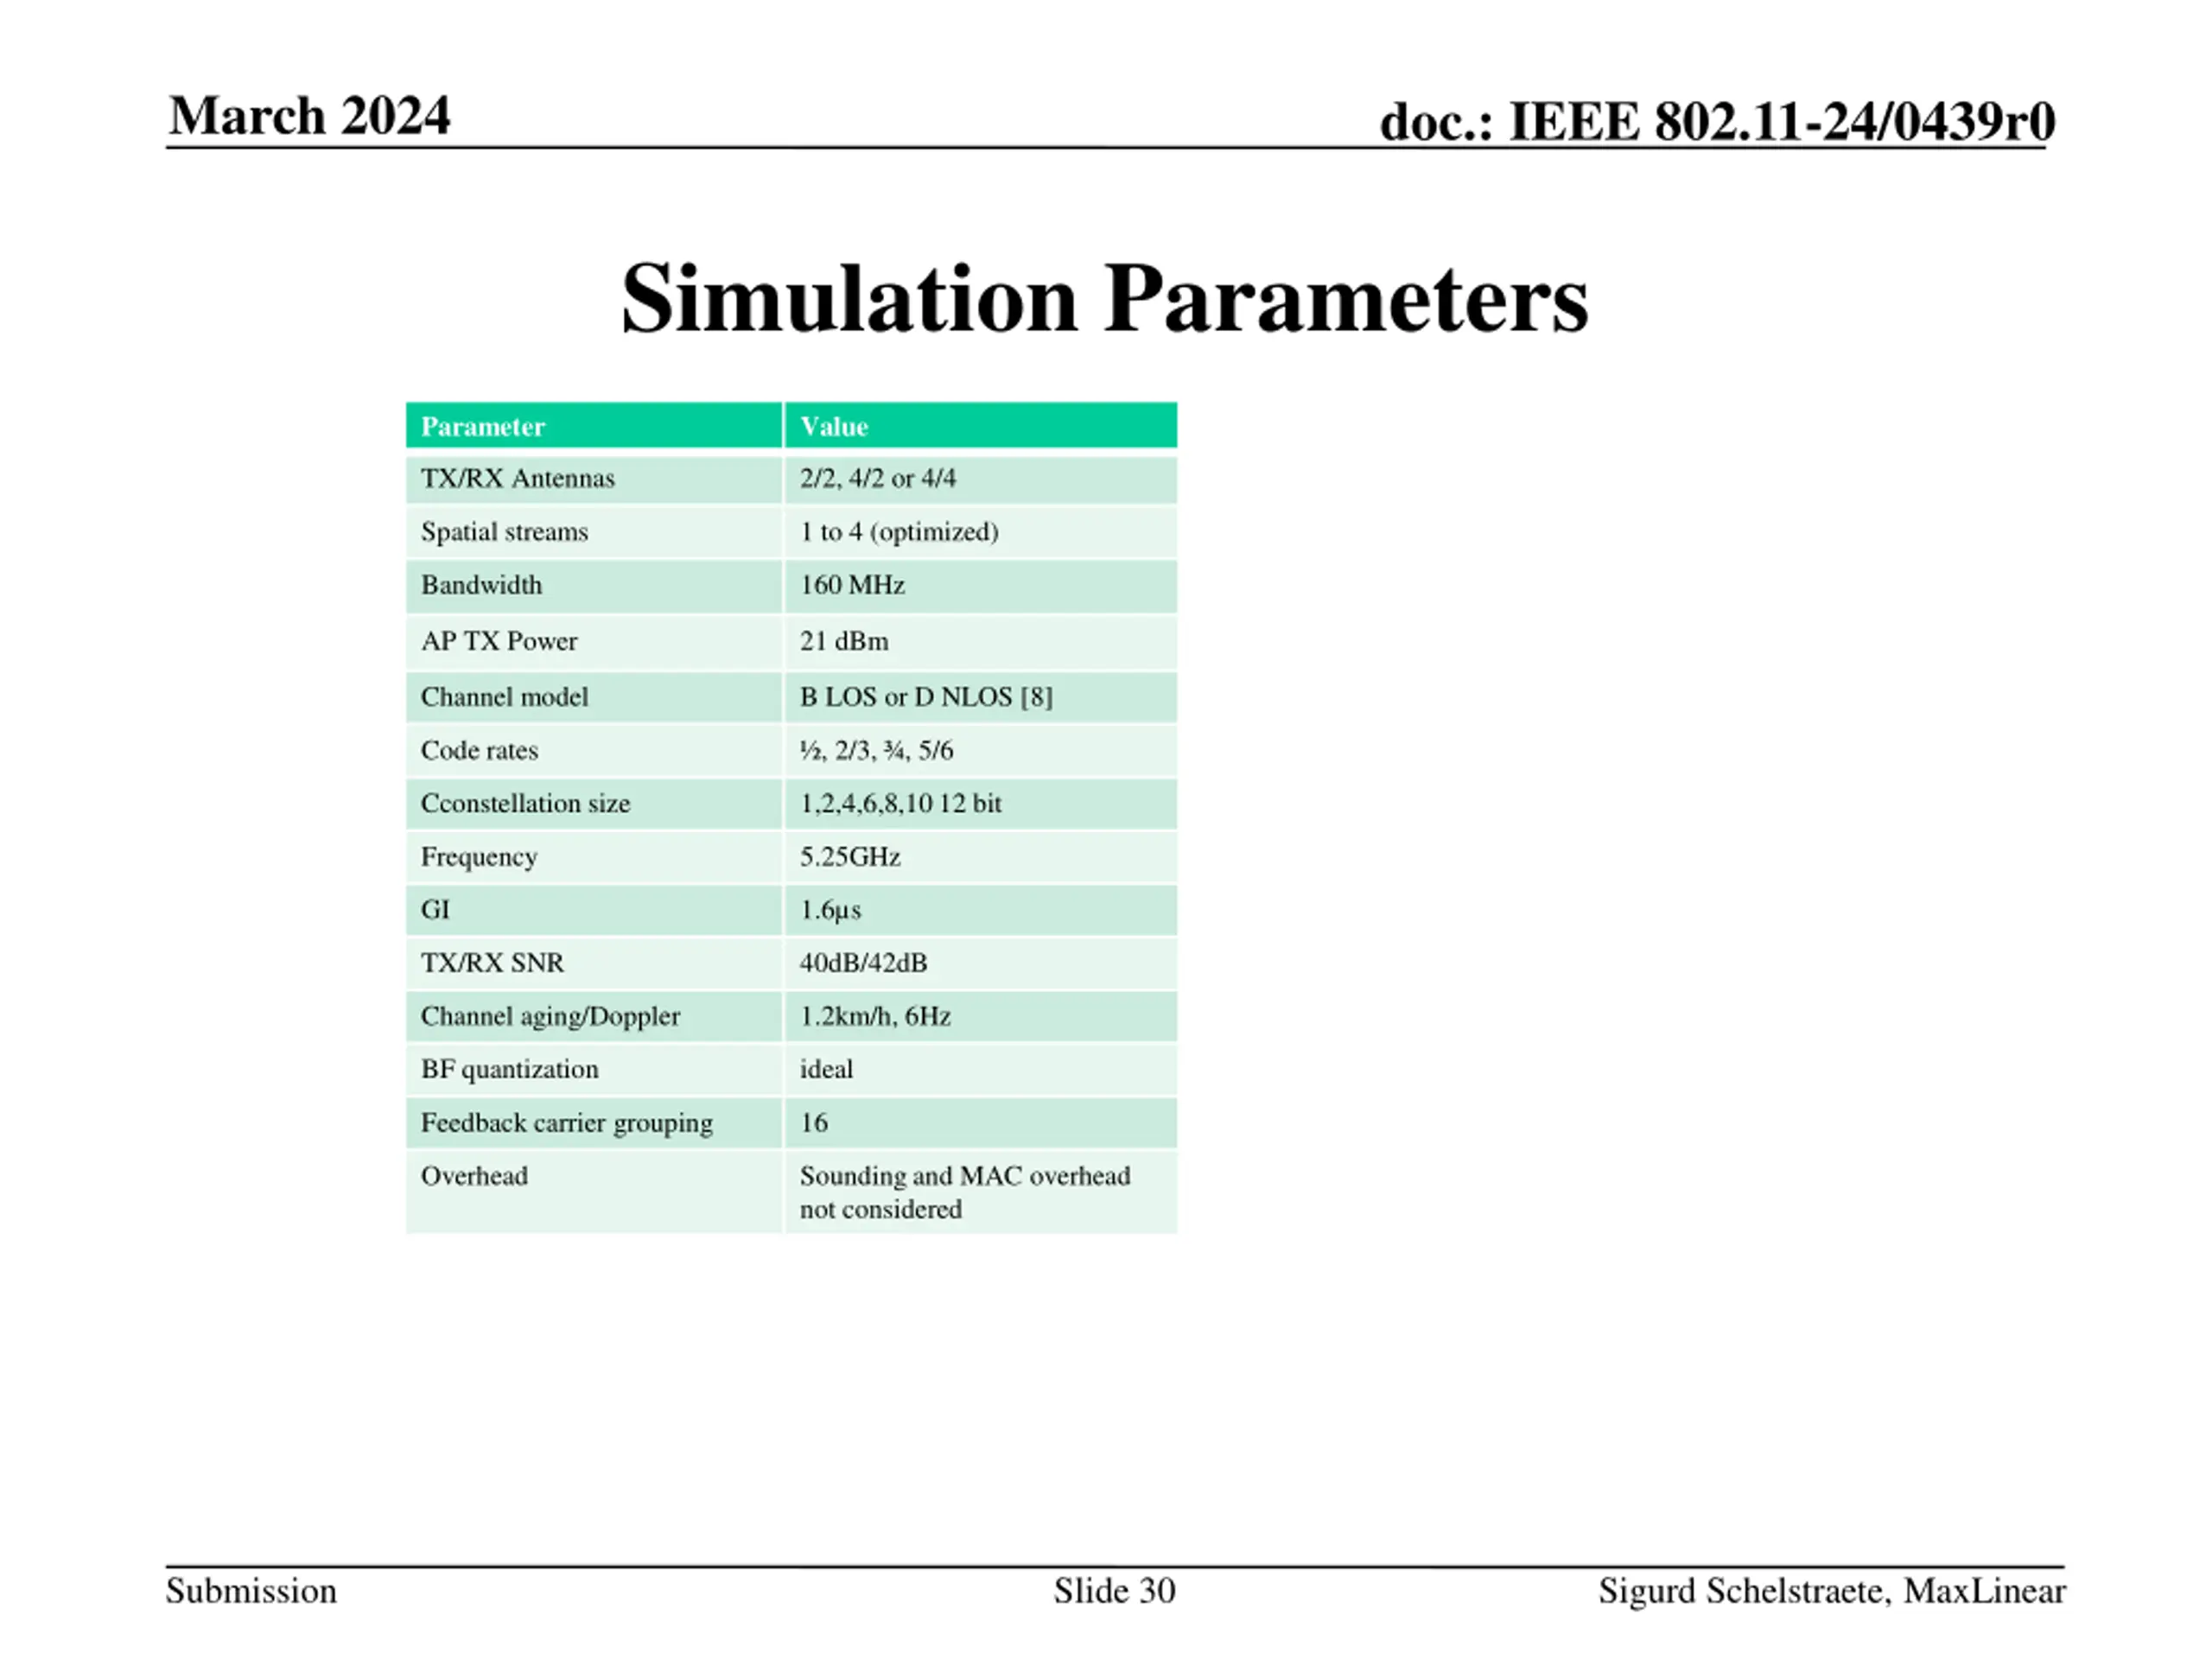Select the 'Channel model' cell
Screen dimensions: 2212x1659
click(594, 697)
